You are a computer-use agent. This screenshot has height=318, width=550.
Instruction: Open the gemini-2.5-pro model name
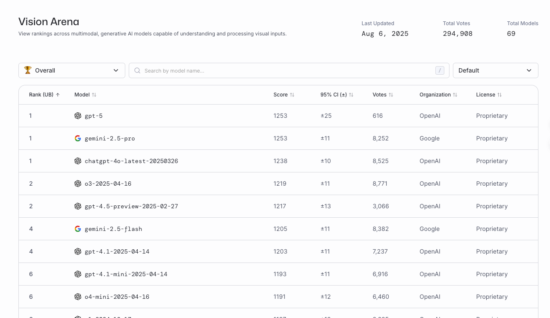(x=110, y=138)
